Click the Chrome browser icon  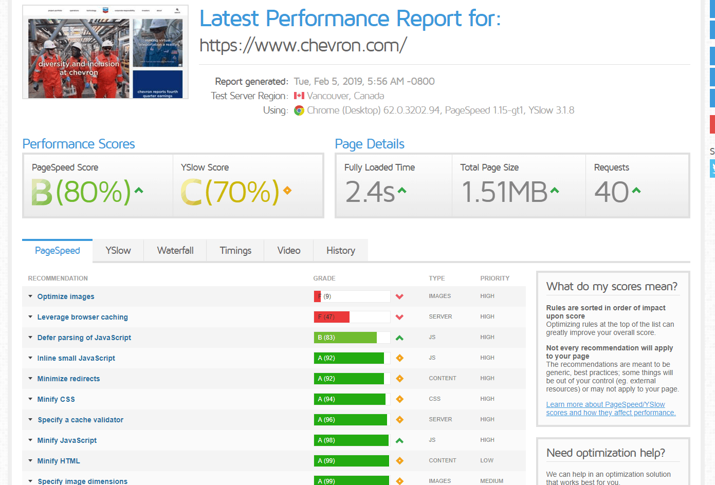pyautogui.click(x=299, y=110)
